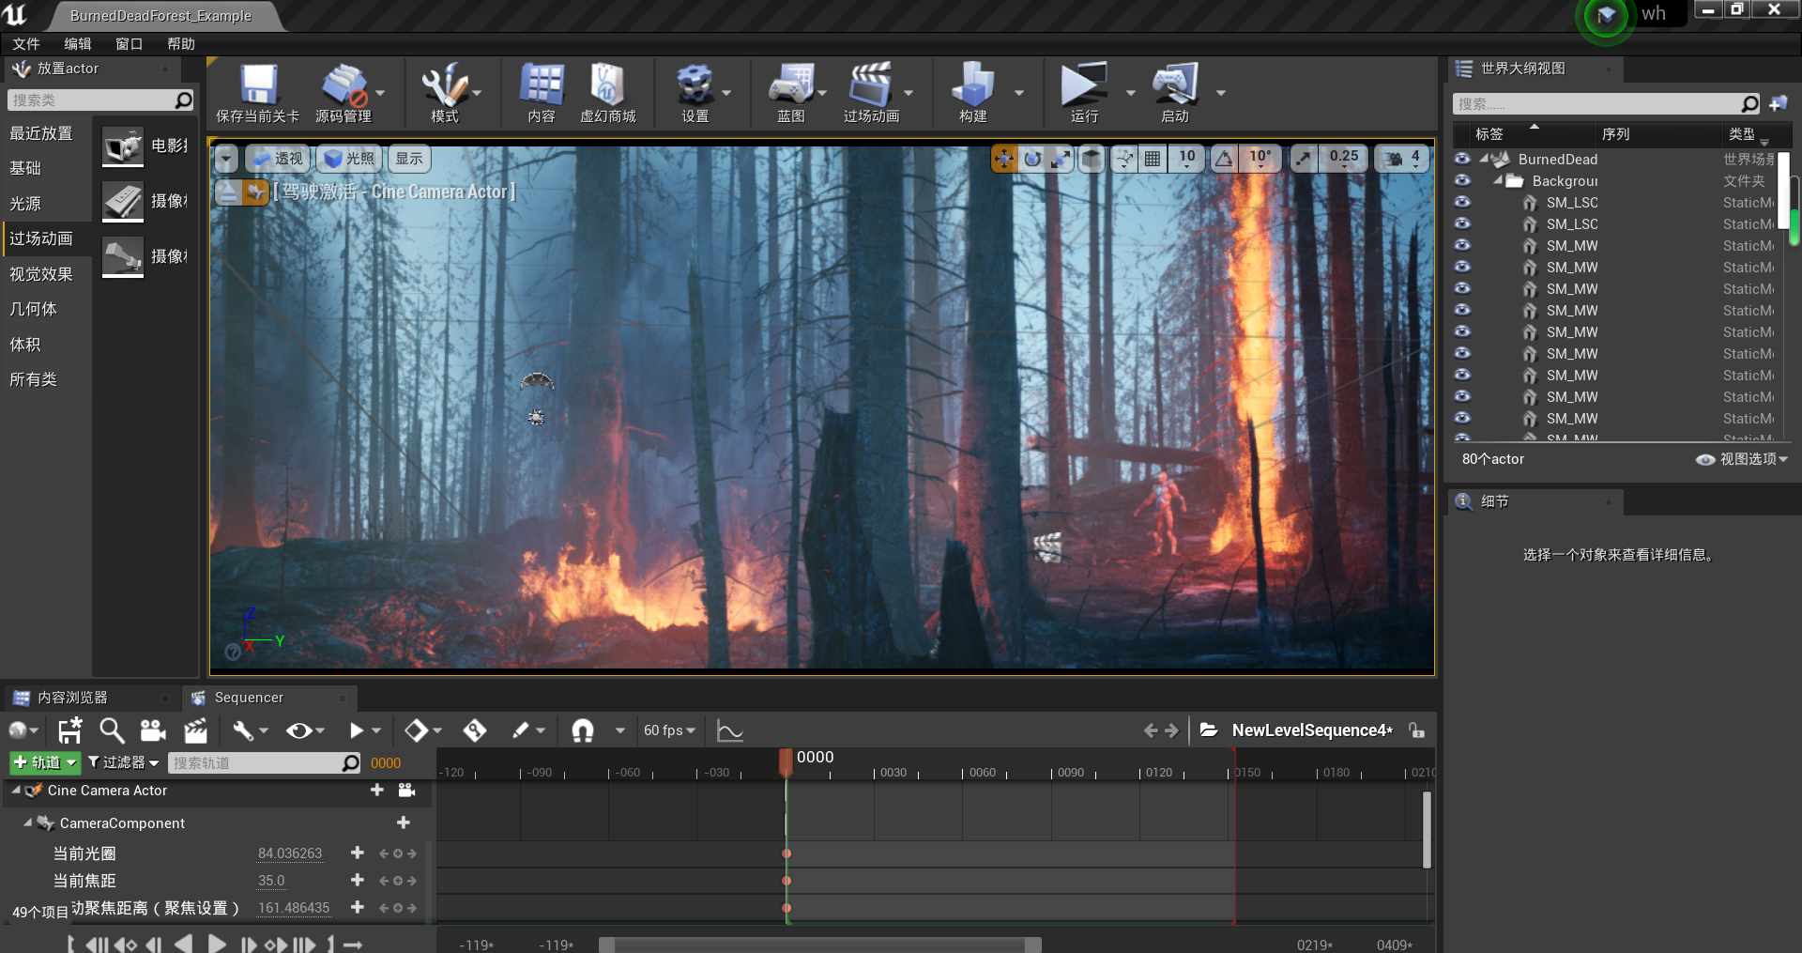
Task: Click the Build (构建) icon
Action: (x=972, y=85)
